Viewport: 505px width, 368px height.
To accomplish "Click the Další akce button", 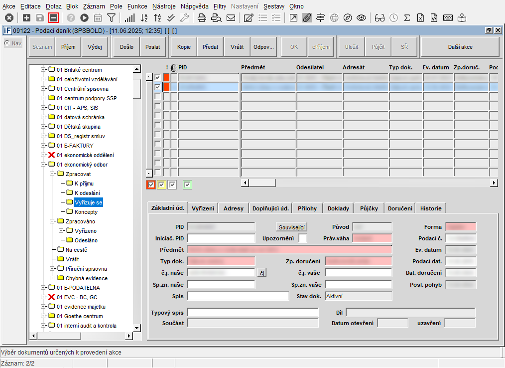I will coord(460,47).
